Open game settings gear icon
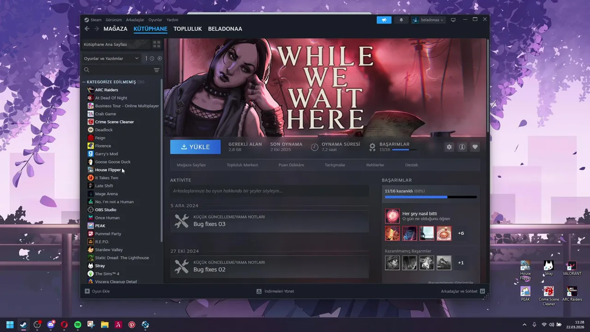The height and width of the screenshot is (332, 590). pos(449,147)
